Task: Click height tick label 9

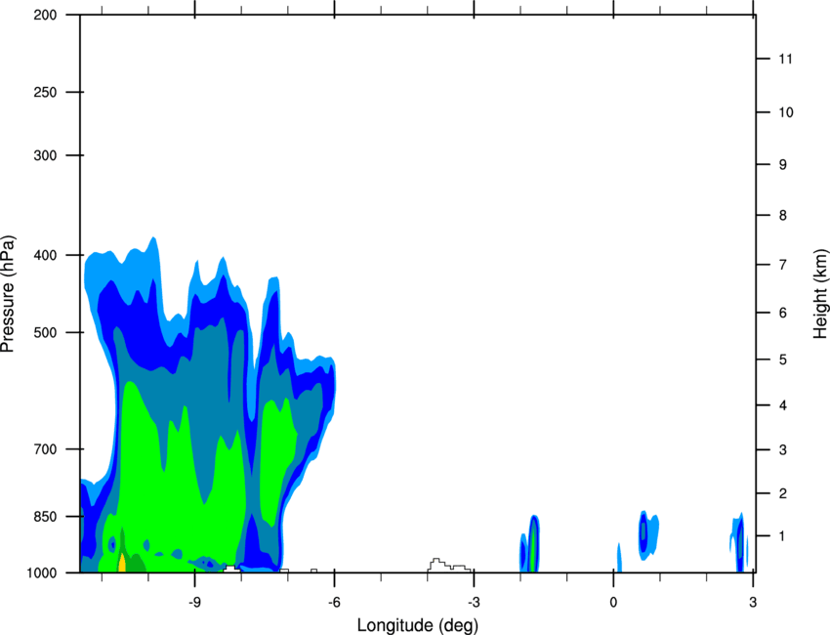Action: pos(783,165)
